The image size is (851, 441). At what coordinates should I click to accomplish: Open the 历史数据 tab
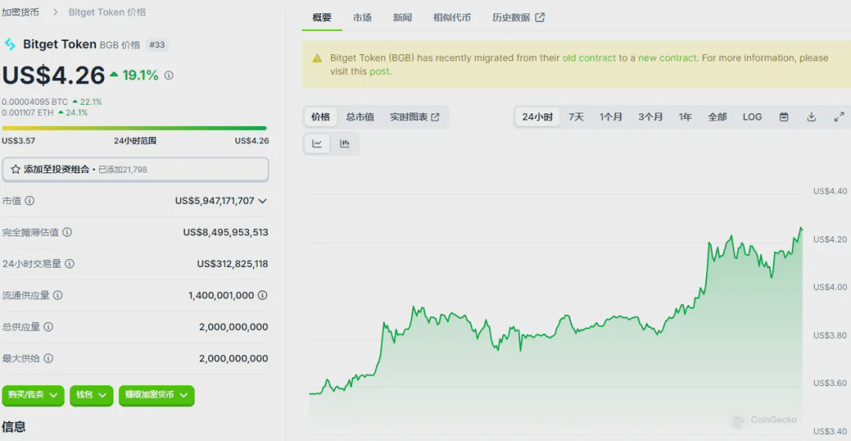pyautogui.click(x=518, y=17)
